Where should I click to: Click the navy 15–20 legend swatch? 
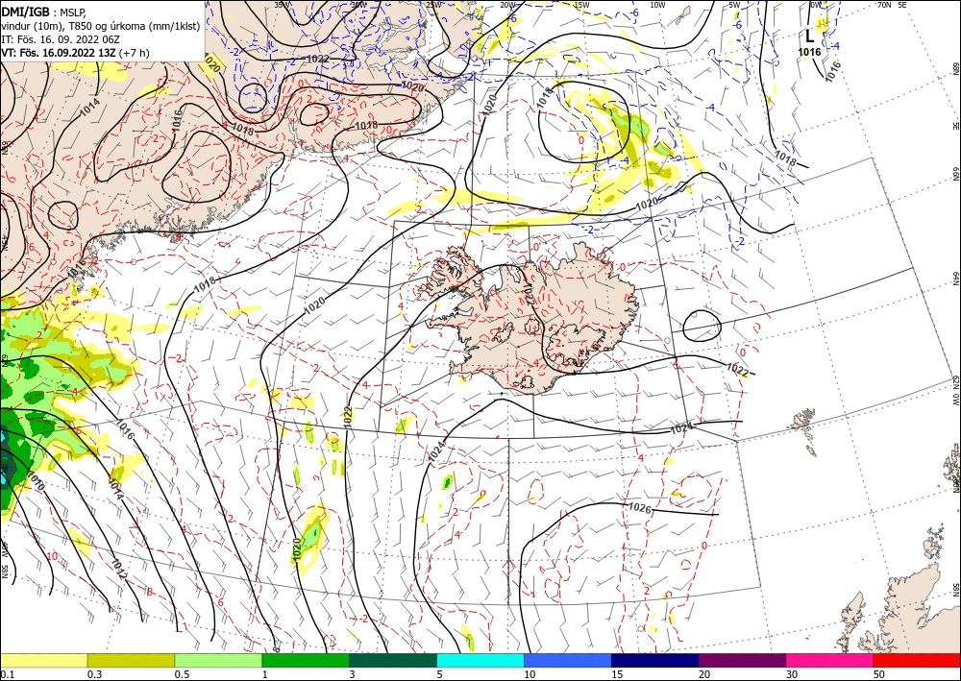(655, 660)
